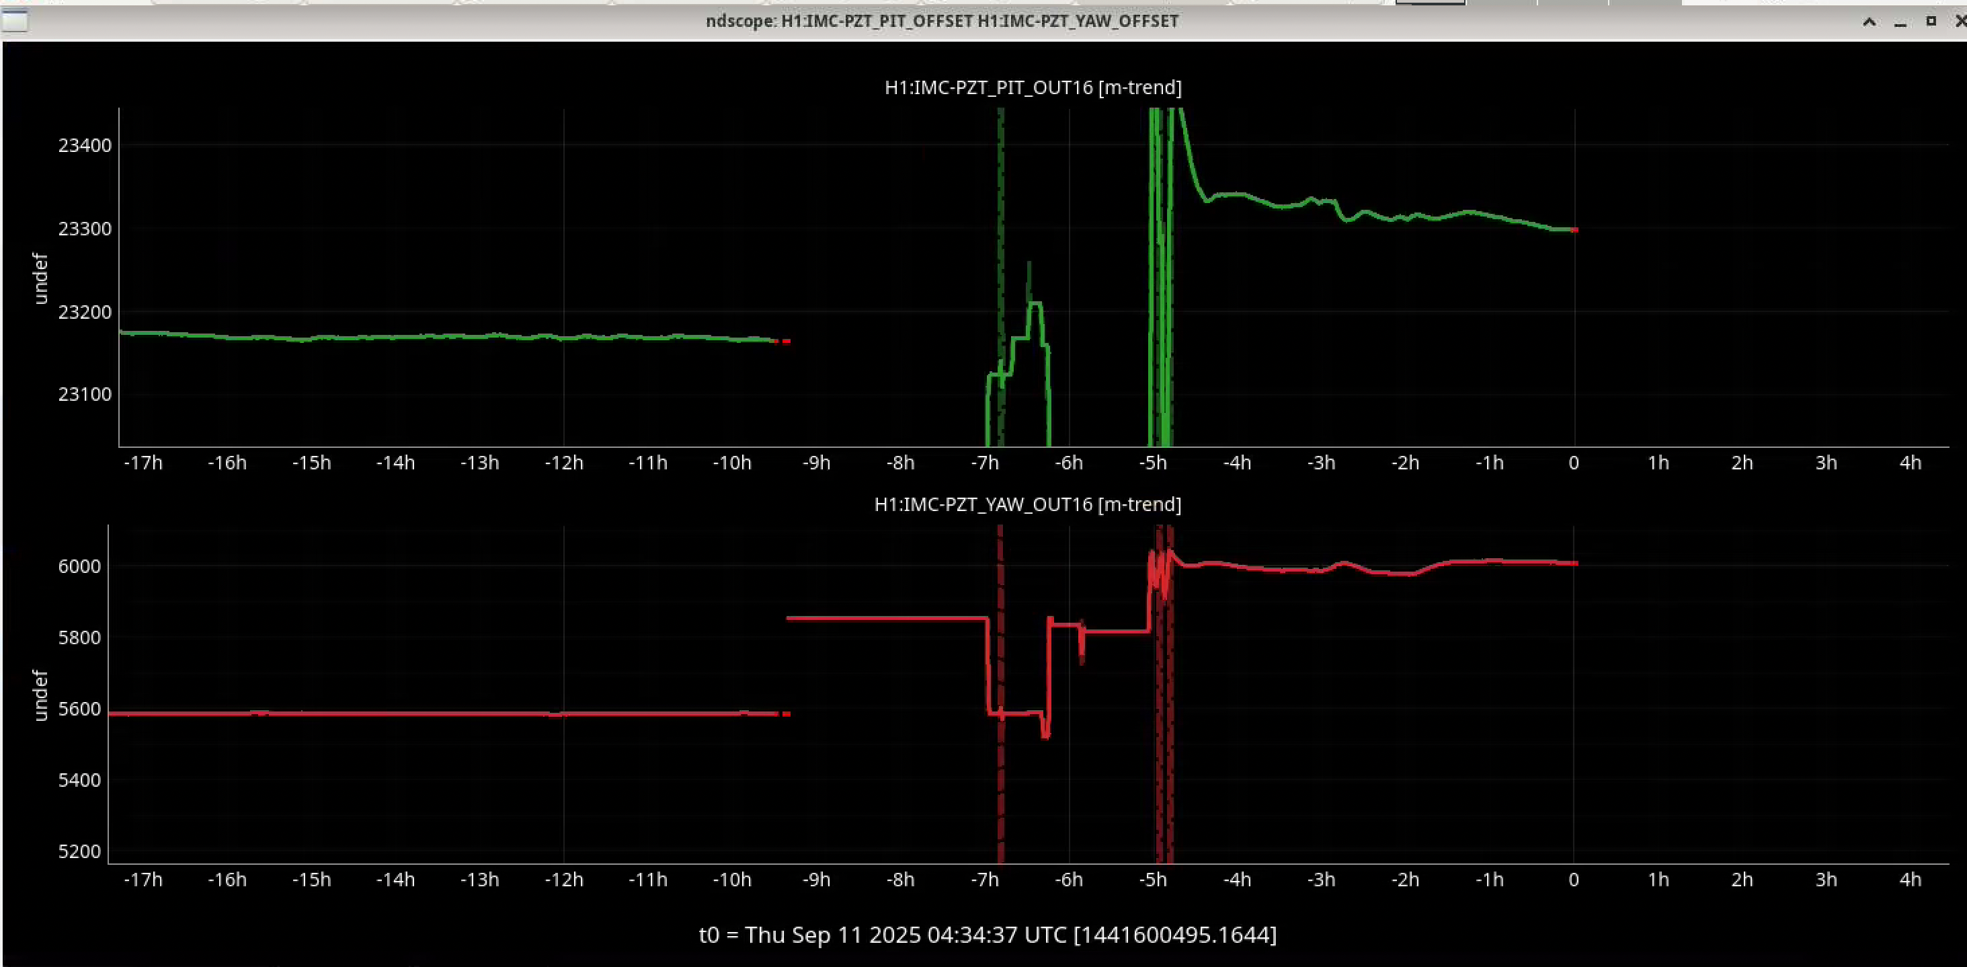Click the 0 tick on the YAW plot x-axis
Image resolution: width=1967 pixels, height=967 pixels.
(x=1573, y=880)
